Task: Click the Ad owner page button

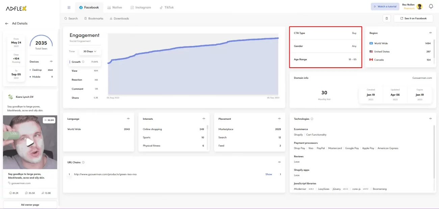Action: pos(30,205)
